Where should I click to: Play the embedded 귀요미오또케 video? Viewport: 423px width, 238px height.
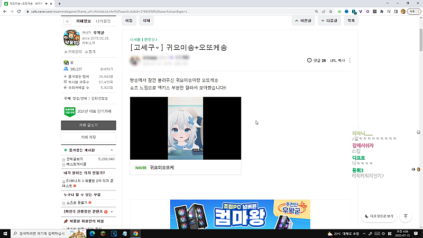186,128
